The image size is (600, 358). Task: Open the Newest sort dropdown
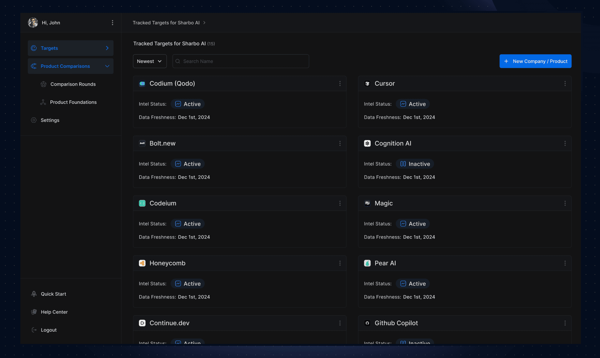pos(150,61)
